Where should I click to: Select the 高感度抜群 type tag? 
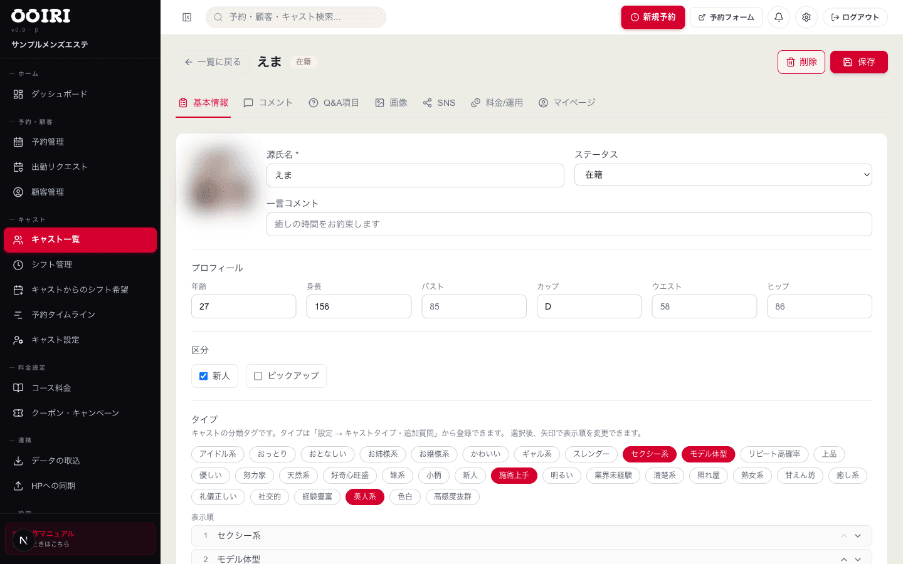pyautogui.click(x=453, y=497)
